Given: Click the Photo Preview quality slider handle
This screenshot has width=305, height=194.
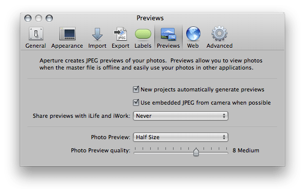Looking at the screenshot, I should pos(196,152).
